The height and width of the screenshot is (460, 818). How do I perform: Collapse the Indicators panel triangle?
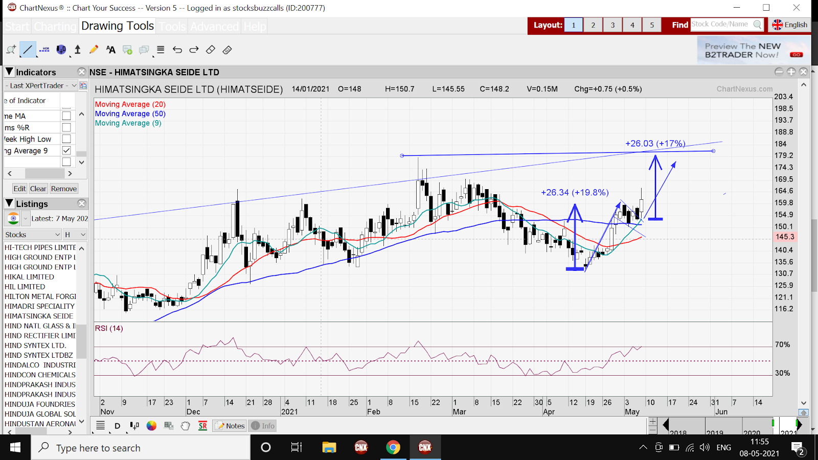9,72
